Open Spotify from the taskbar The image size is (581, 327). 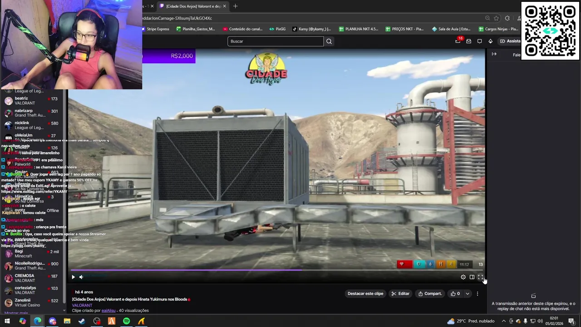coord(126,321)
